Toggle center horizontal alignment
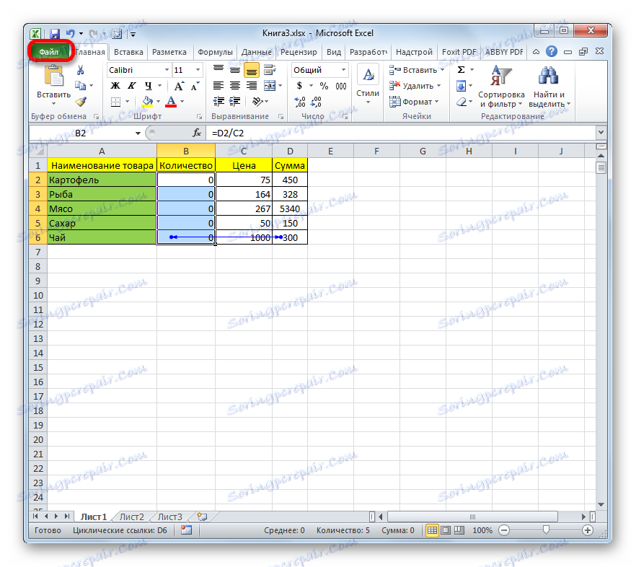636x567 pixels. (235, 86)
